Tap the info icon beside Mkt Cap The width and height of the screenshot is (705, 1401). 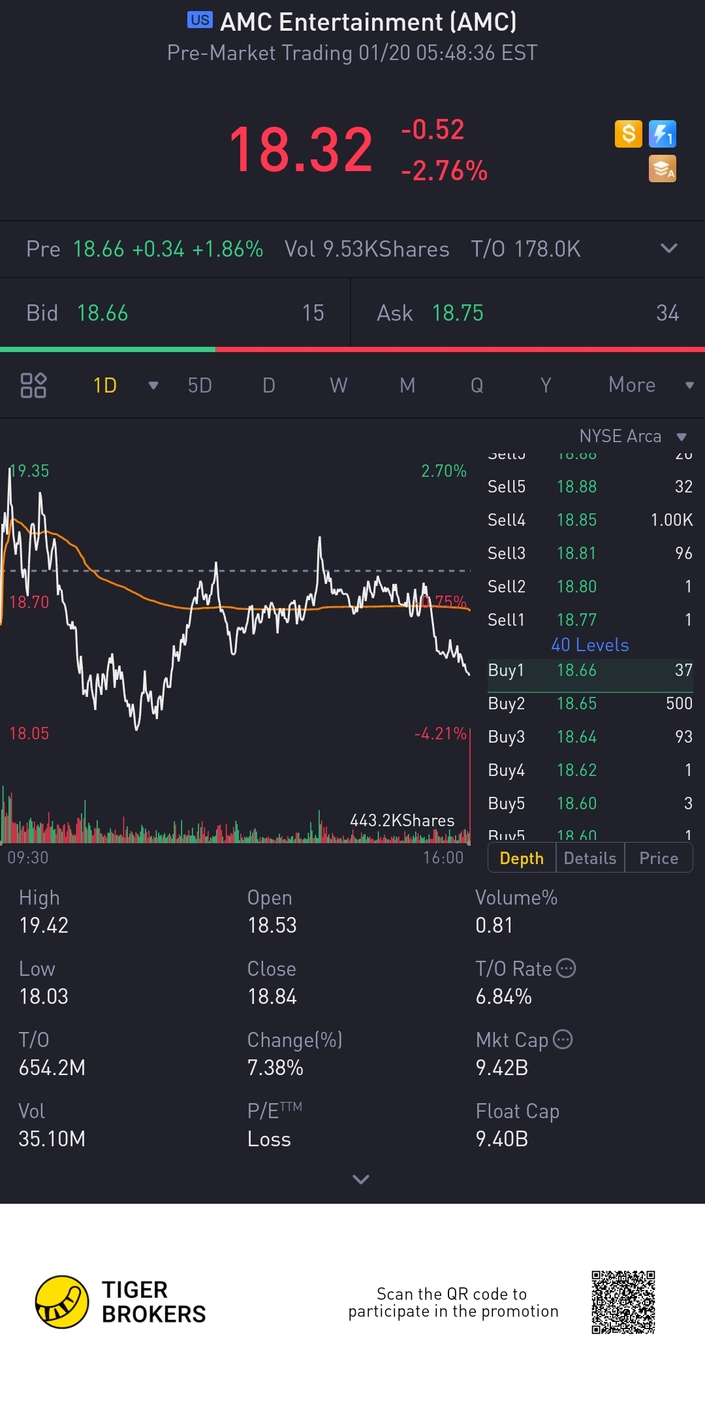pos(563,1039)
